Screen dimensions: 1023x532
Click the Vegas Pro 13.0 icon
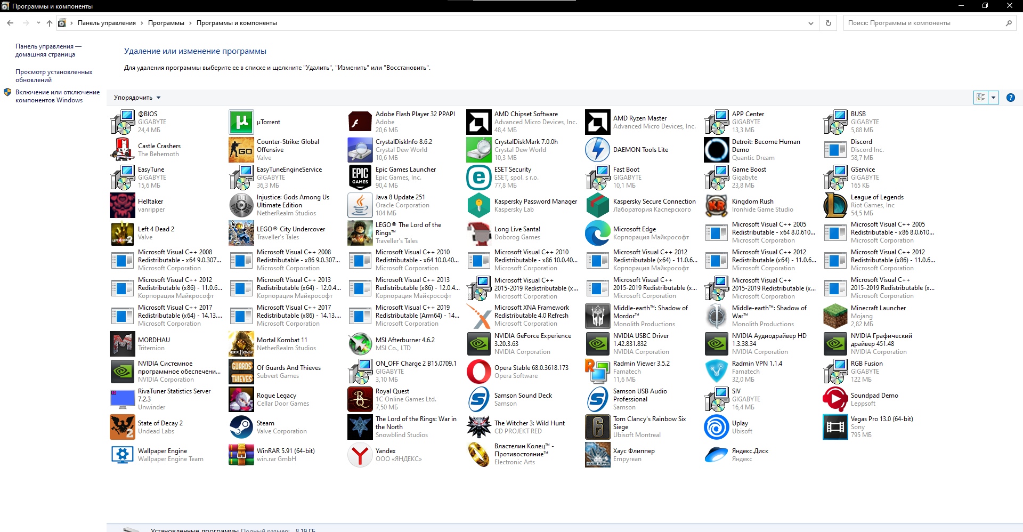tap(835, 427)
